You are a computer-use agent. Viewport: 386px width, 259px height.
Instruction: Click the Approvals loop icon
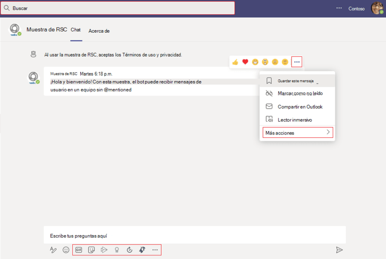tap(130, 250)
